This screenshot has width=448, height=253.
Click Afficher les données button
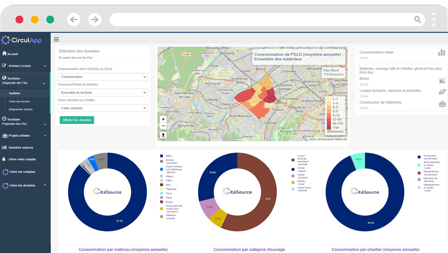77,120
